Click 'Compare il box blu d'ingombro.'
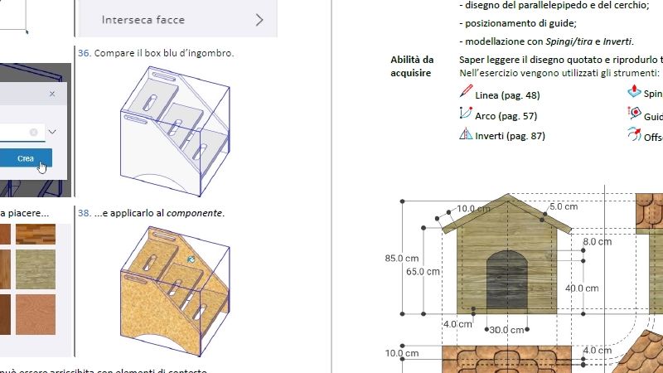Screen dimensions: 663x373 164,53
